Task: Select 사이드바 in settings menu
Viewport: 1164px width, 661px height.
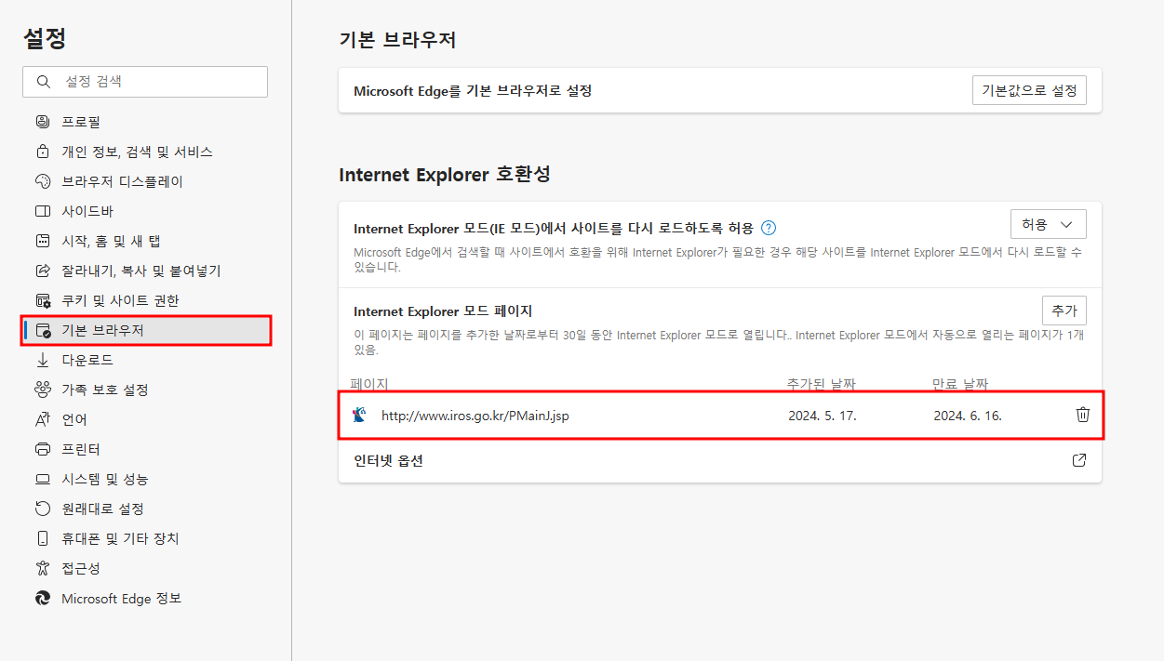Action: tap(145, 211)
